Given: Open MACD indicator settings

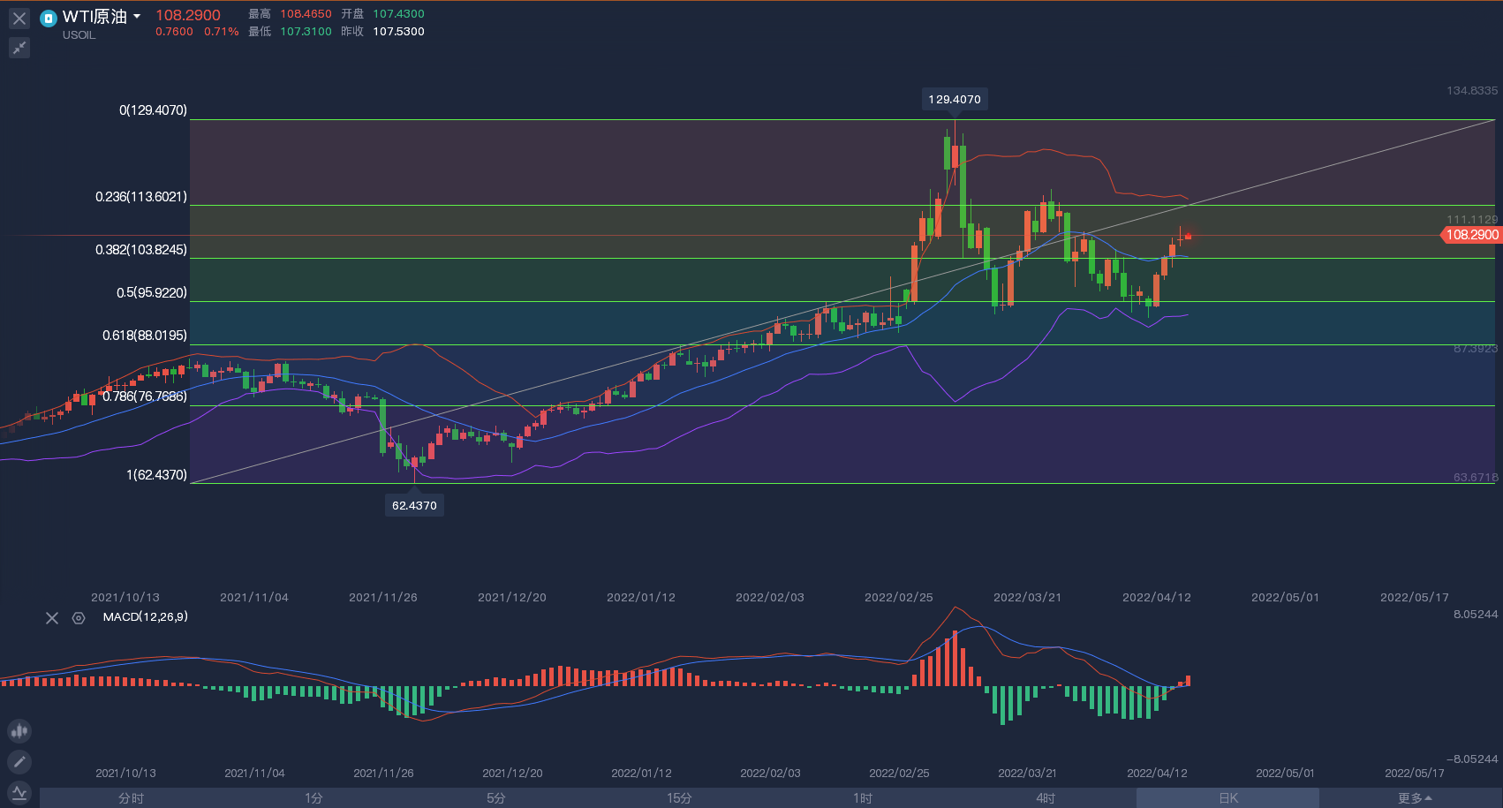Looking at the screenshot, I should pyautogui.click(x=79, y=618).
